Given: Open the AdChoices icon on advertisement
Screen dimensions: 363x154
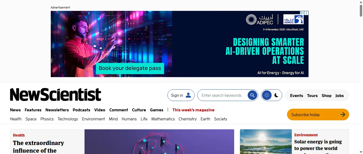Looking at the screenshot, I should click(302, 13).
